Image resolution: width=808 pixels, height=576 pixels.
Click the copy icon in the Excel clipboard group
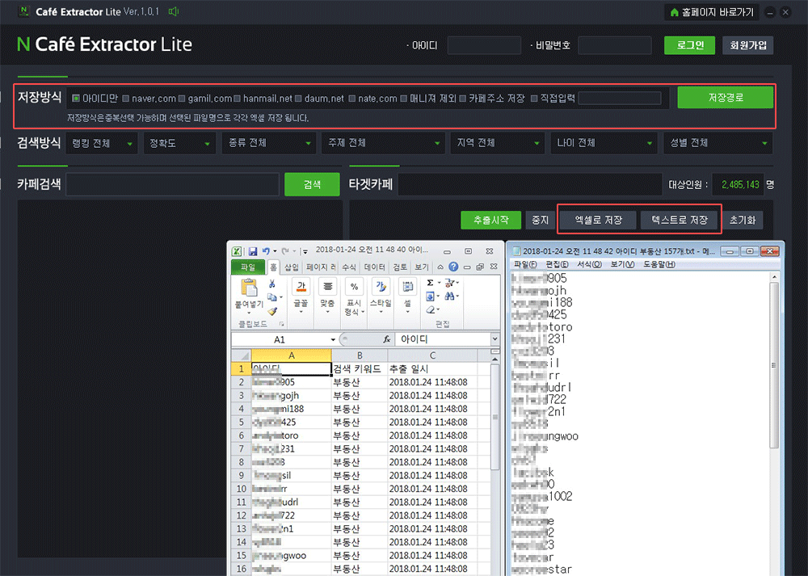tap(271, 297)
